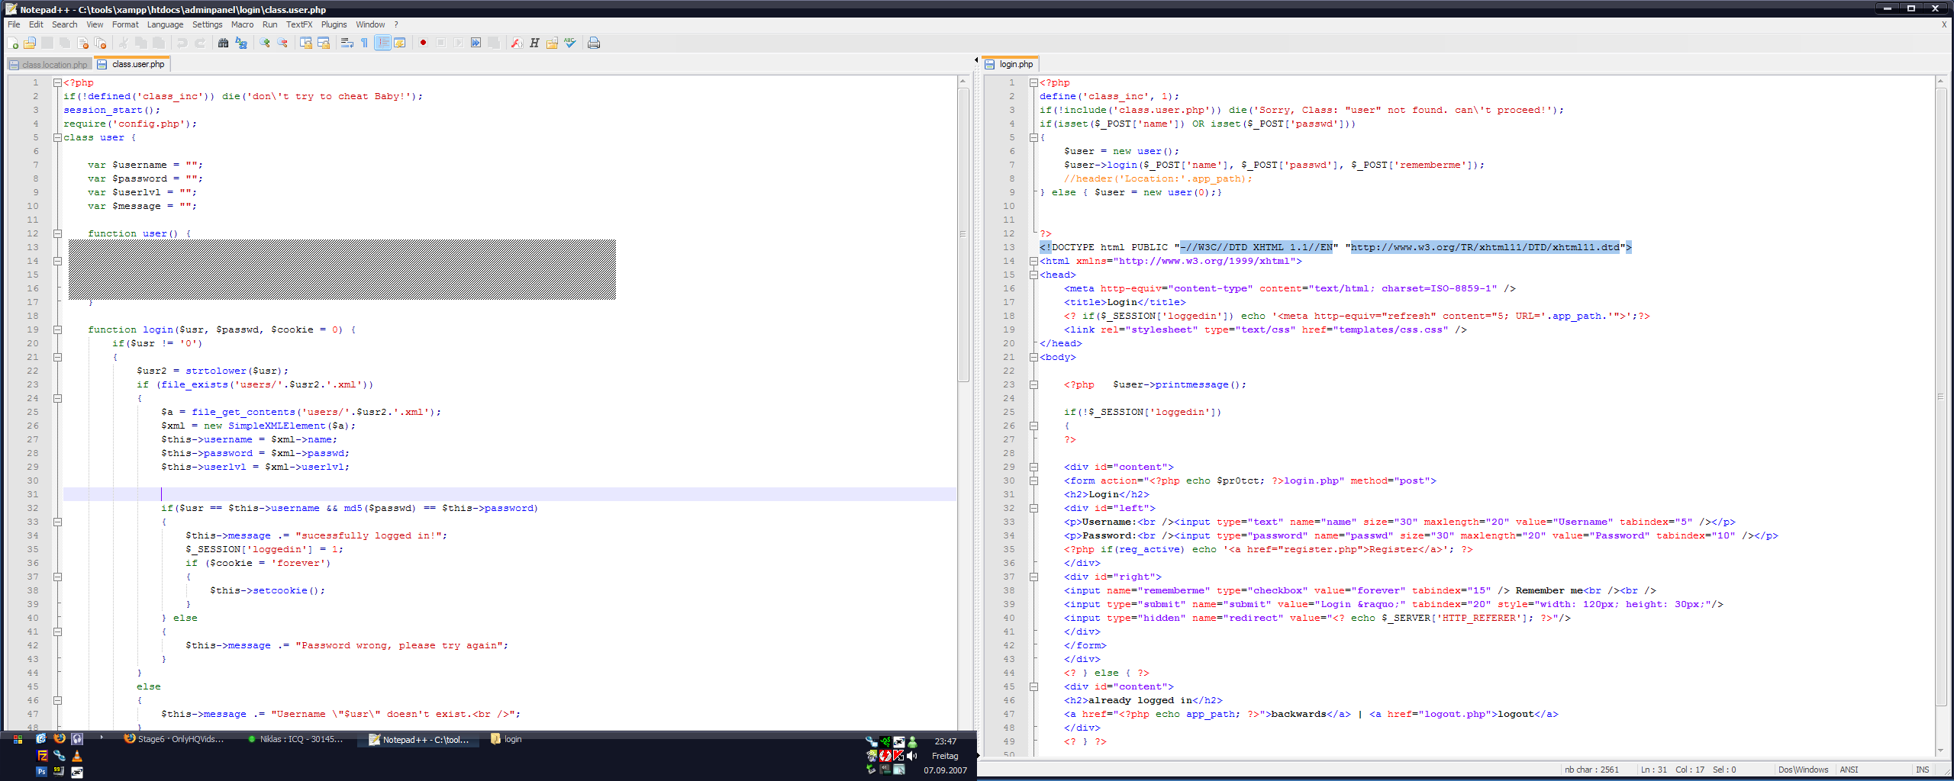Click the bold H hex-editor plugin icon
The width and height of the screenshot is (1954, 781).
pyautogui.click(x=534, y=43)
